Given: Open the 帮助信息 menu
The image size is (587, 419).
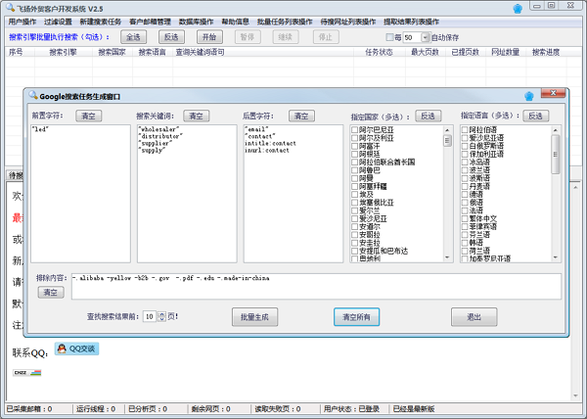Looking at the screenshot, I should click(235, 22).
